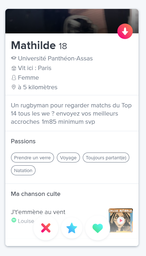Viewport: 146px width, 256px height.
Task: Click the house icon beside Paris
Action: pos(14,68)
